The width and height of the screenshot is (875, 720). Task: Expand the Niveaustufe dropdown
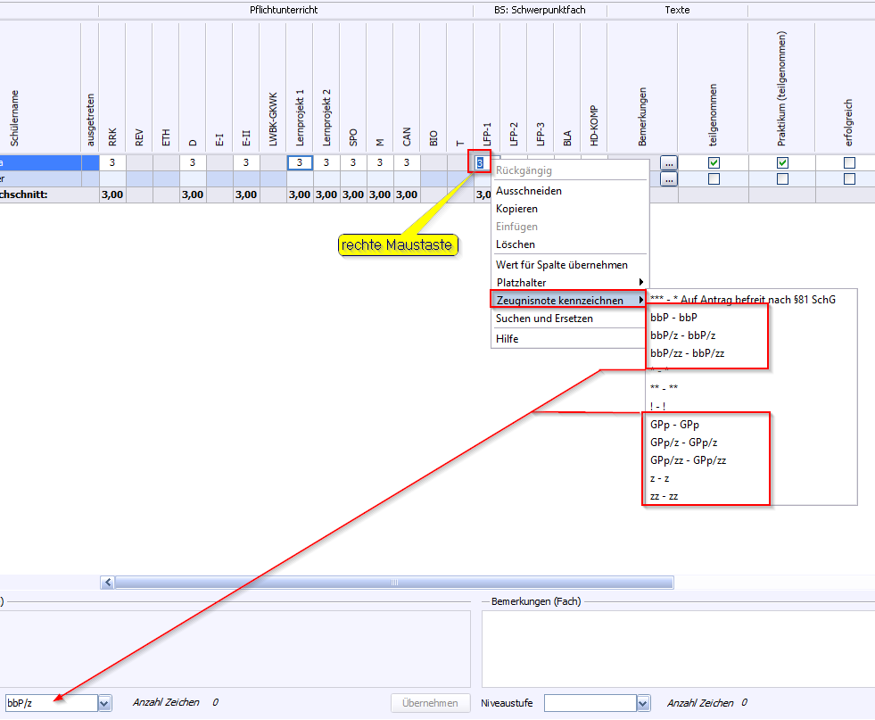coord(643,703)
